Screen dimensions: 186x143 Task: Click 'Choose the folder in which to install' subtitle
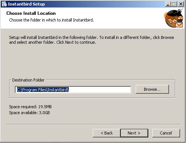point(51,20)
